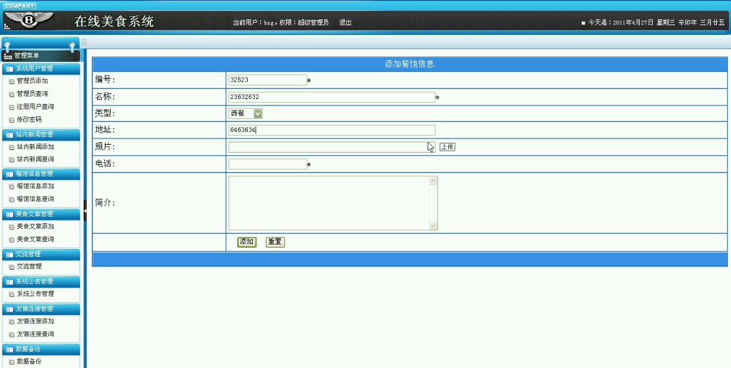731x368 pixels.
Task: Collapse the 友情连接管理 menu section
Action: point(41,309)
